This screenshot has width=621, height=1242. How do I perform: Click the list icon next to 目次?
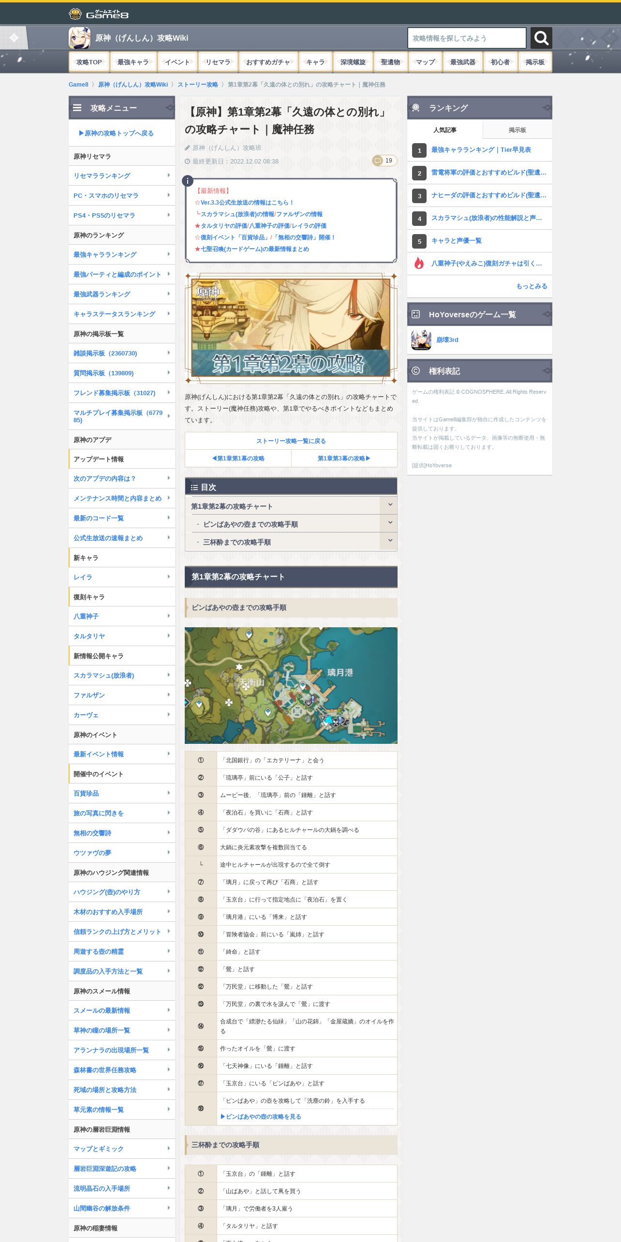tap(194, 488)
